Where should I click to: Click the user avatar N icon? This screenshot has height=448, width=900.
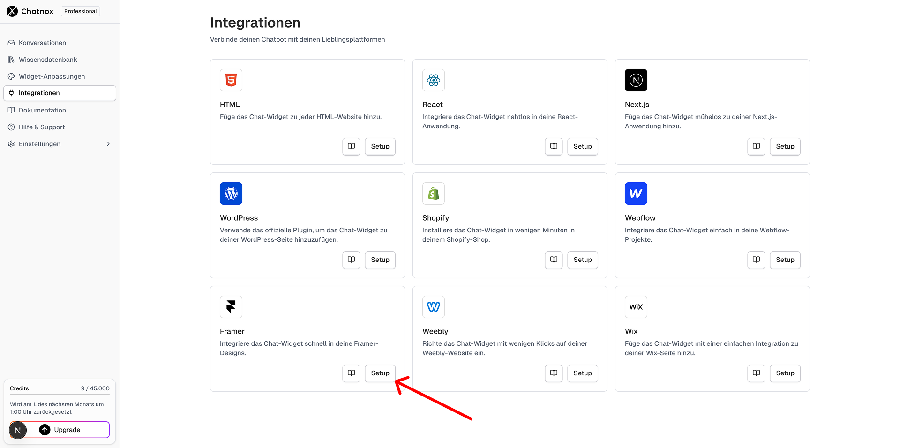pyautogui.click(x=18, y=430)
